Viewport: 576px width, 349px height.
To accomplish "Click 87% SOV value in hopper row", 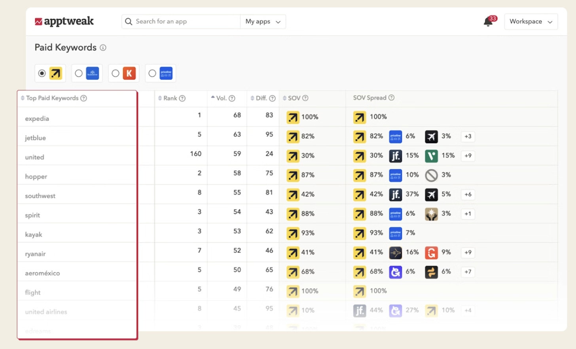I will (x=308, y=175).
